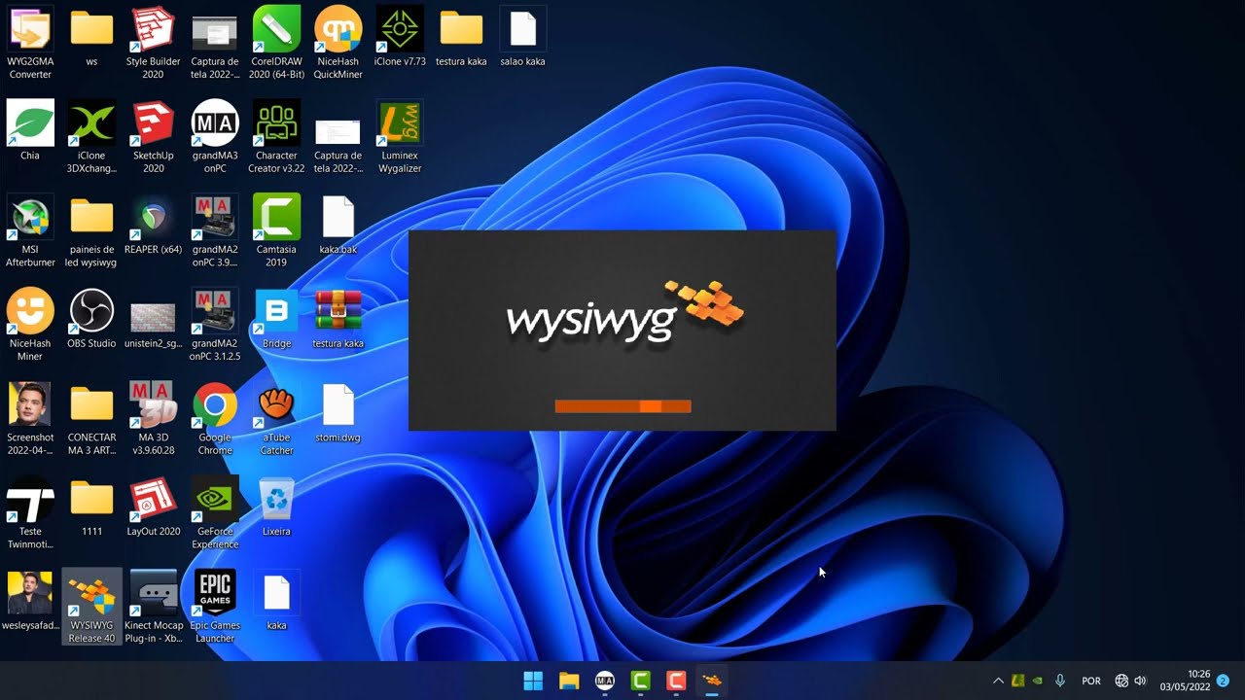
Task: Open grandMA3 onPC shortcut
Action: pos(215,137)
